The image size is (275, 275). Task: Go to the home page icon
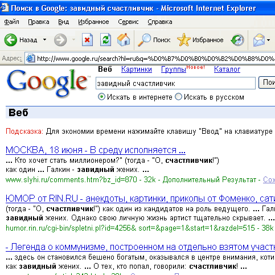click(x=124, y=40)
